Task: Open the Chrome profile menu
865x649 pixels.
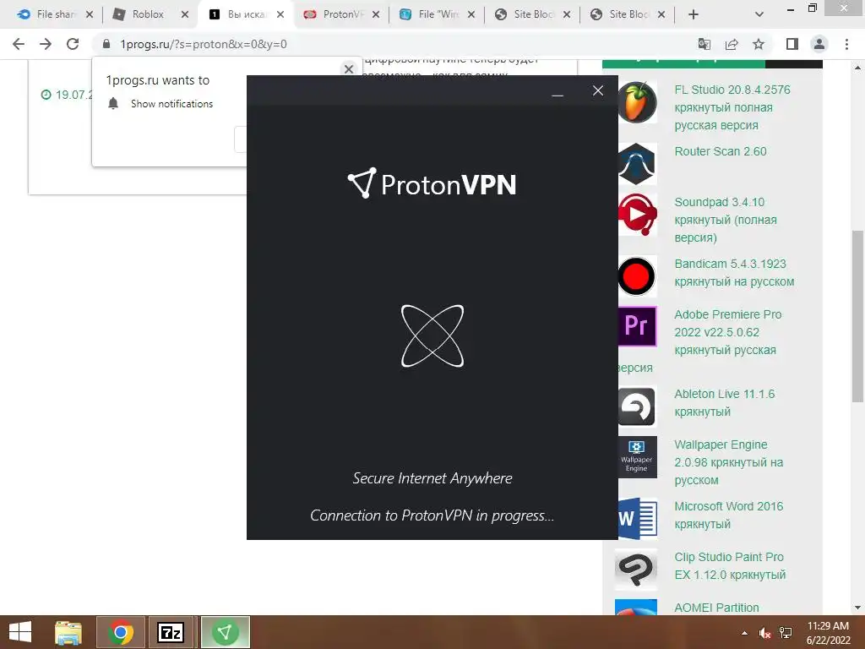Action: tap(819, 44)
